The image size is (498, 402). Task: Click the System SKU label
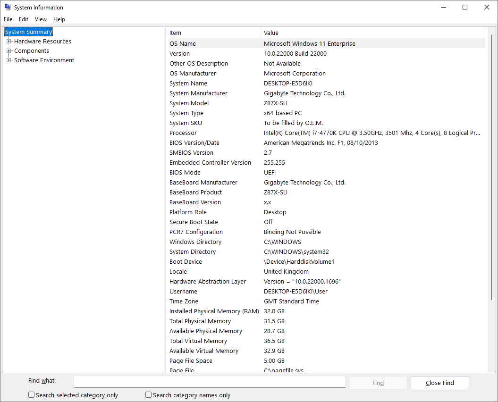point(186,123)
